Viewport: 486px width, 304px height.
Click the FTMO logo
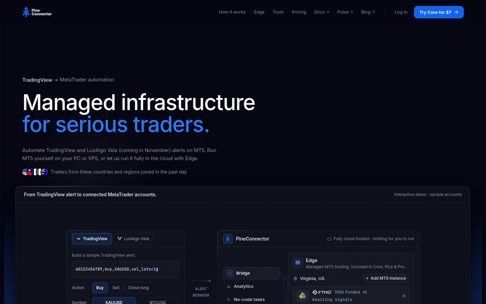[x=322, y=292]
